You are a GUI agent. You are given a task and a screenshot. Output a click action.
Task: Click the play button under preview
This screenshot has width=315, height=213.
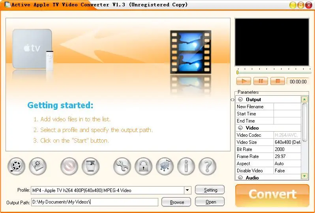[x=244, y=81]
